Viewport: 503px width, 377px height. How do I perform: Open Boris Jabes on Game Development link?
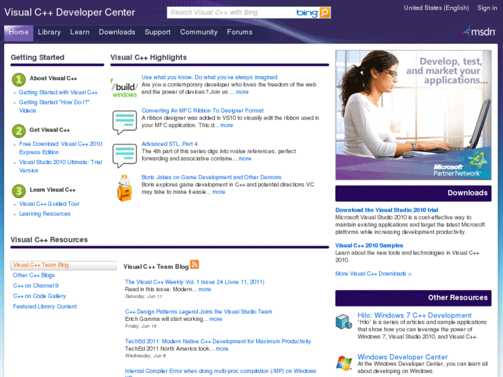coord(212,177)
